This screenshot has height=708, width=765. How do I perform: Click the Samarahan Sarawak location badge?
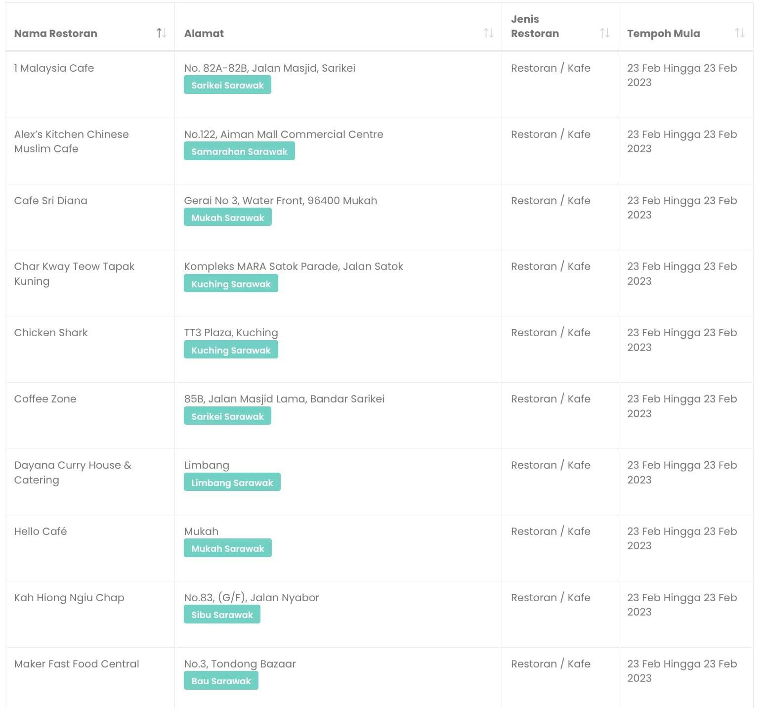[x=239, y=151]
